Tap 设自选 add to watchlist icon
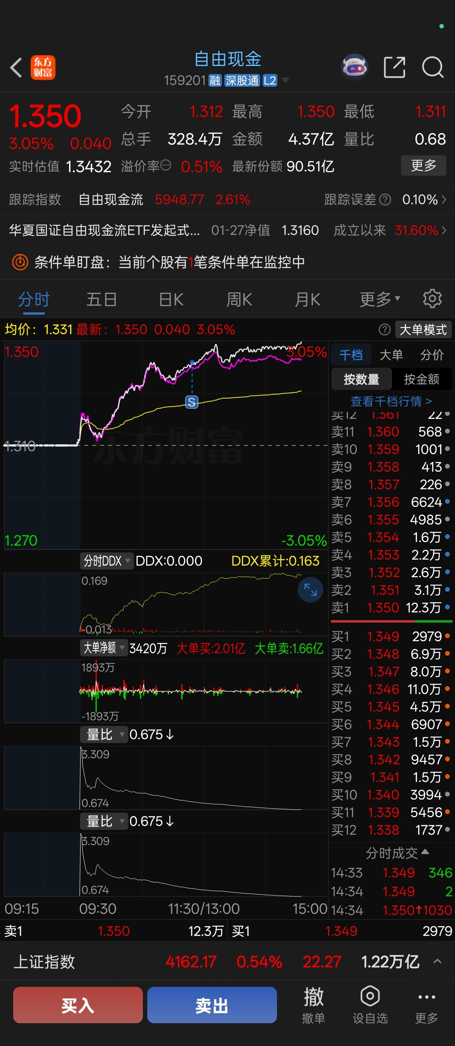 (370, 1005)
